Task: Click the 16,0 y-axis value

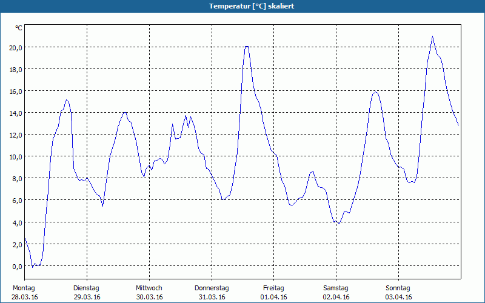Action: tap(16, 92)
